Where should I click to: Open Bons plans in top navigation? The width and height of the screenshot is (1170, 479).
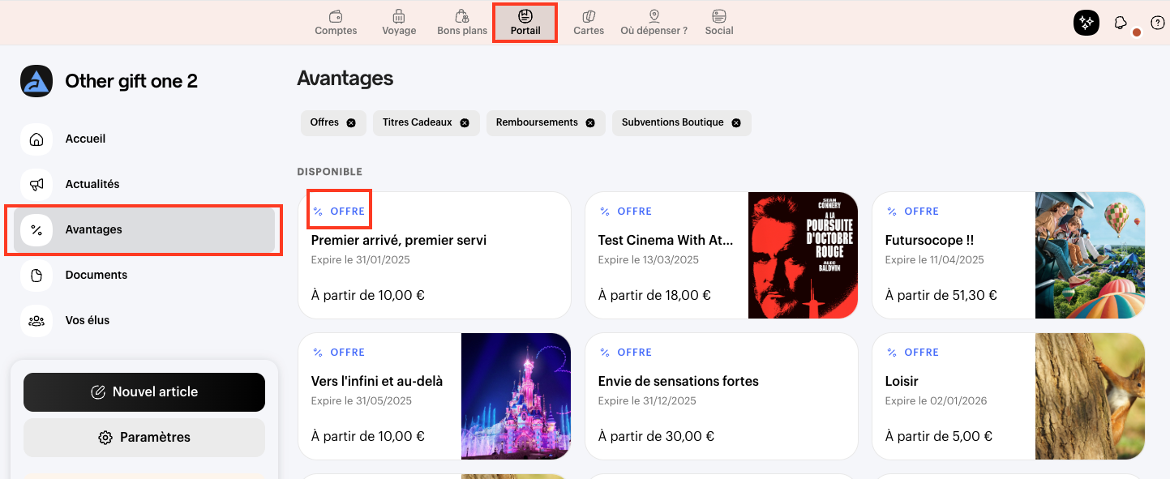(x=462, y=23)
